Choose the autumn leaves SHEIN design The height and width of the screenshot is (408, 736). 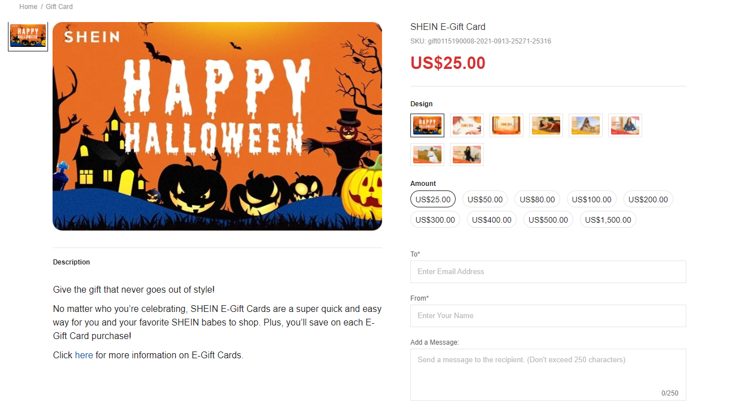[467, 125]
